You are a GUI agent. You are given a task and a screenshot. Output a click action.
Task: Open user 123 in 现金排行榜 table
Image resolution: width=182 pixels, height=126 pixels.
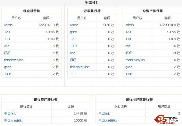pyautogui.click(x=7, y=32)
